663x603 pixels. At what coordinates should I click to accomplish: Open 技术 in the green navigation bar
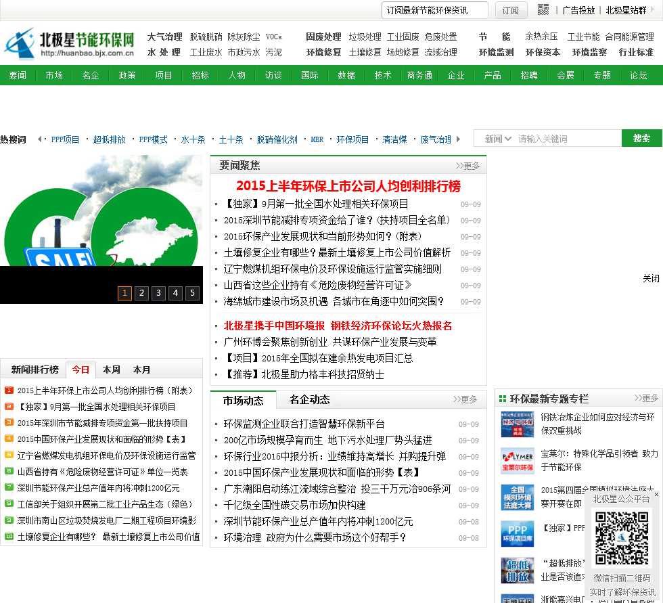click(383, 75)
